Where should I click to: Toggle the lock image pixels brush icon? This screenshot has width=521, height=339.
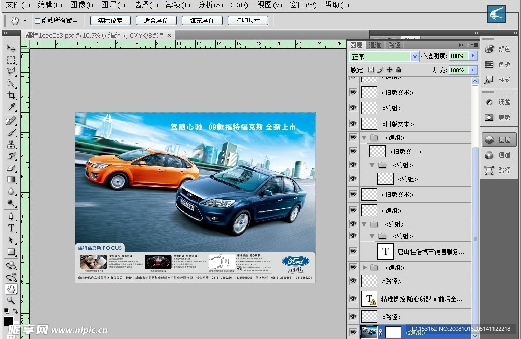tap(380, 70)
